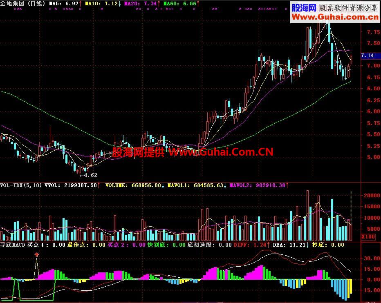The image size is (381, 303).
Task: Click the 6.75 price axis label
Action: [374, 77]
